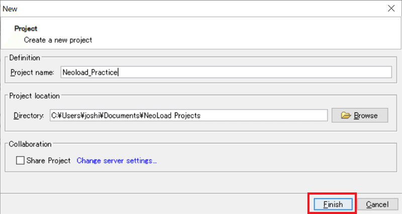Focus the Project name input field
Screen dimensions: 402x214
click(226, 72)
